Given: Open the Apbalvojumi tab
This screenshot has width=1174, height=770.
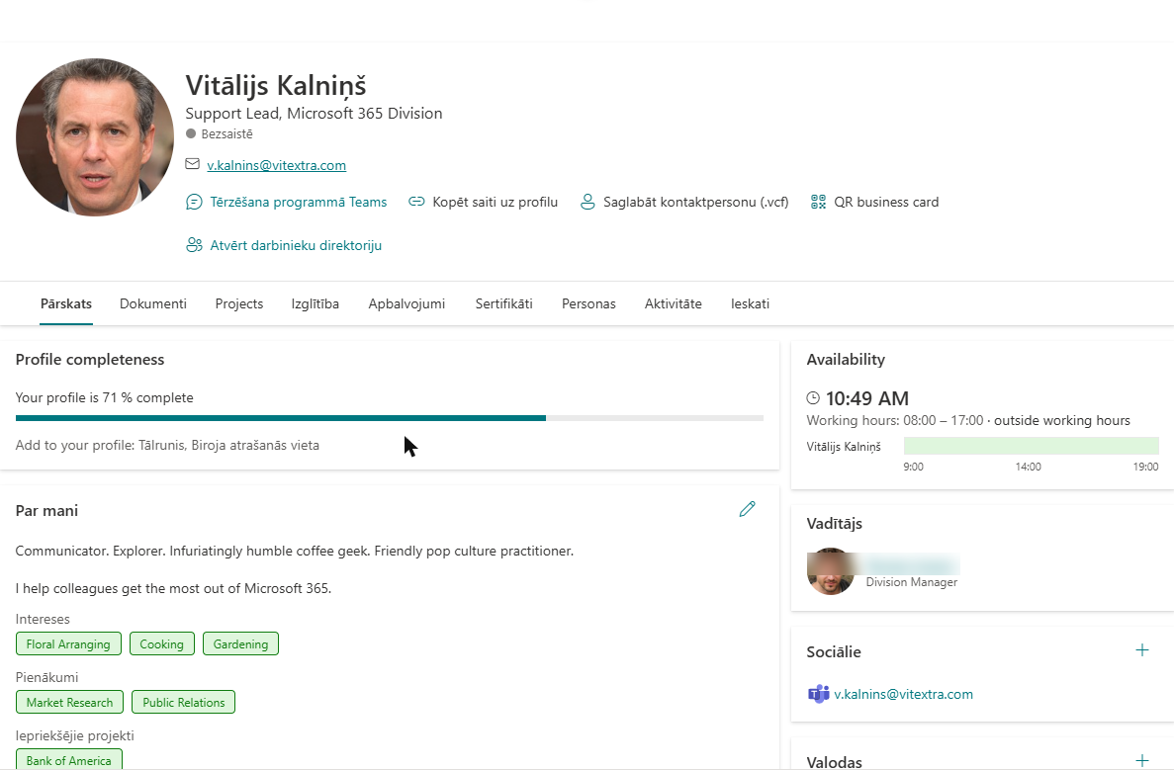Looking at the screenshot, I should tap(406, 303).
